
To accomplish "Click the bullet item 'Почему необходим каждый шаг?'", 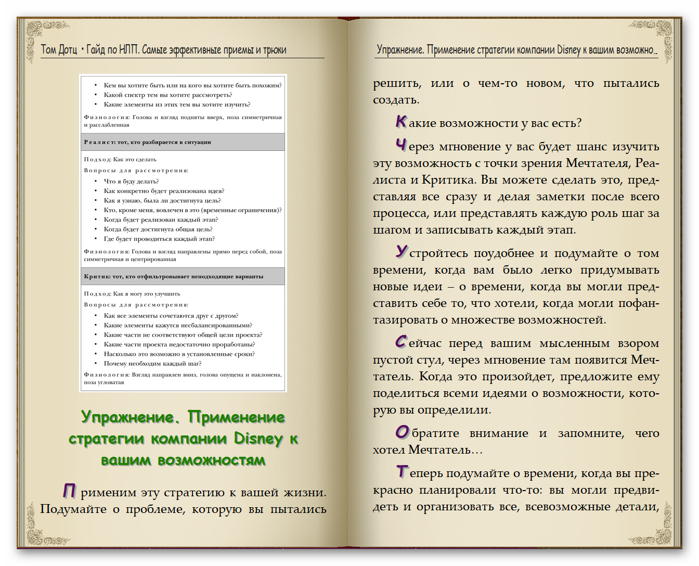I will 152,363.
